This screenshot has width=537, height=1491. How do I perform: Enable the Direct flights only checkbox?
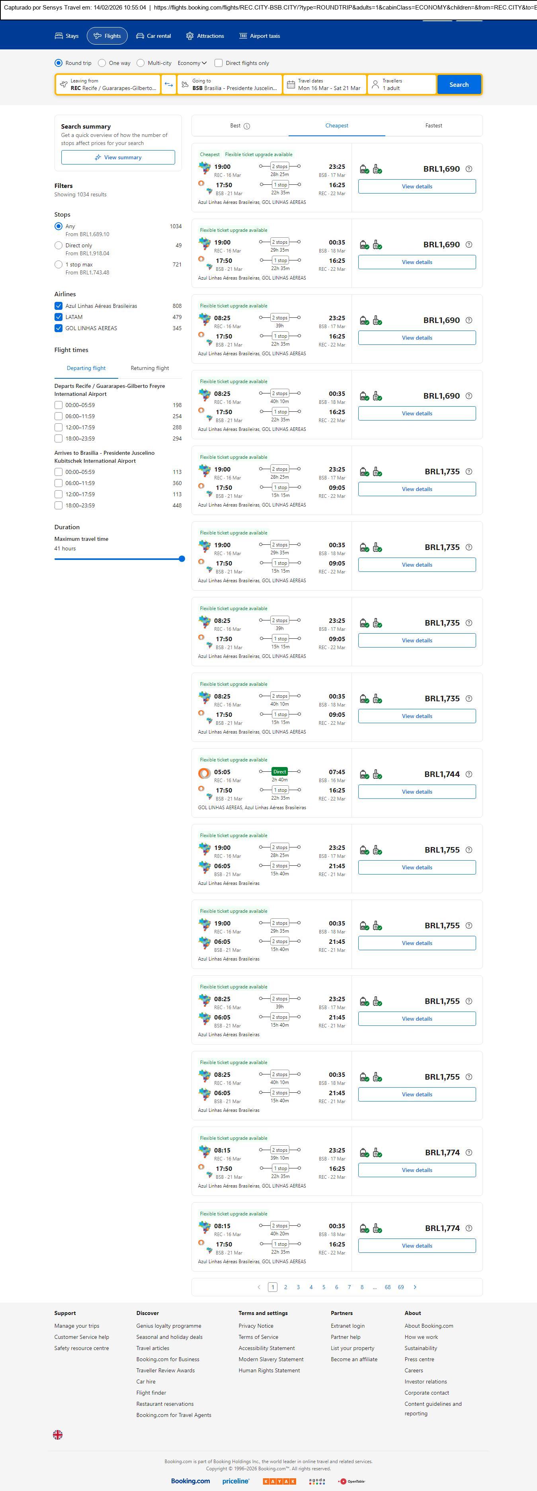coord(219,63)
